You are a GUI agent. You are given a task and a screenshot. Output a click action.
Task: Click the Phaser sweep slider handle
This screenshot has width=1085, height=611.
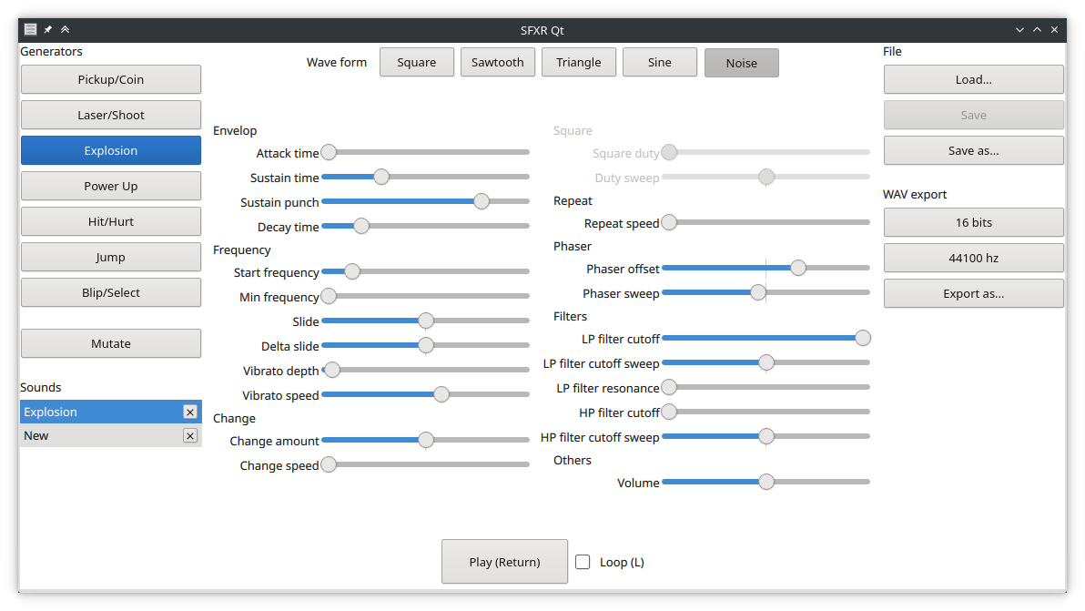coord(758,292)
